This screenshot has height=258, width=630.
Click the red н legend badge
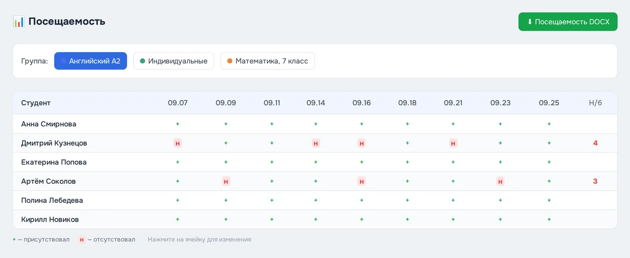click(81, 240)
